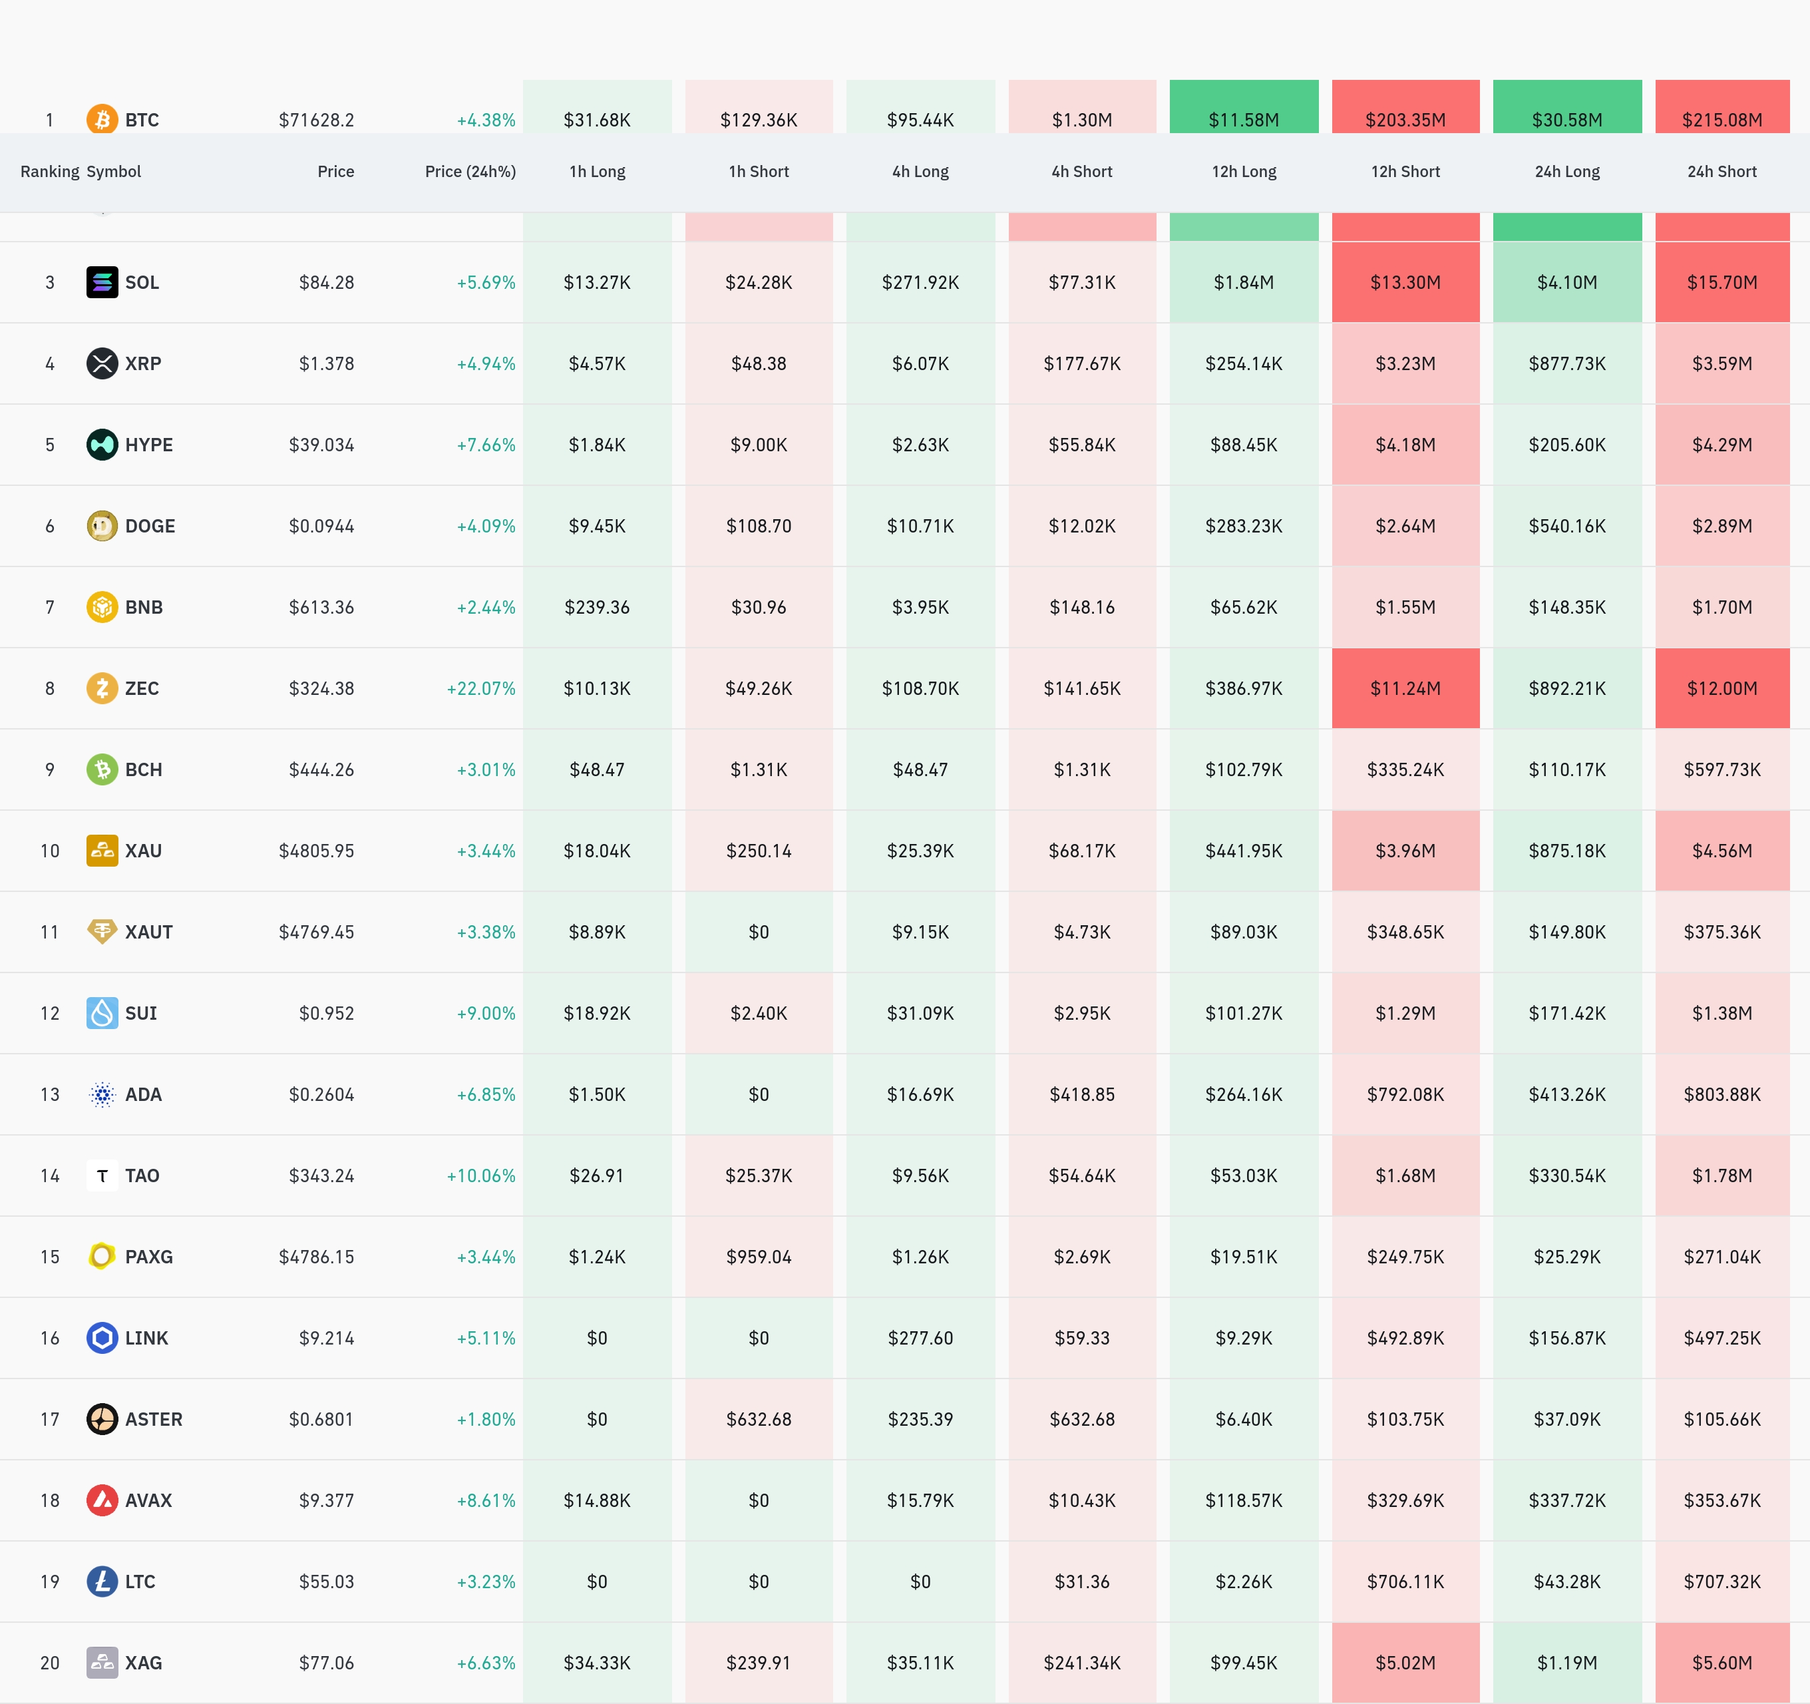Sort by the 12h Long column header
1810x1704 pixels.
1243,171
